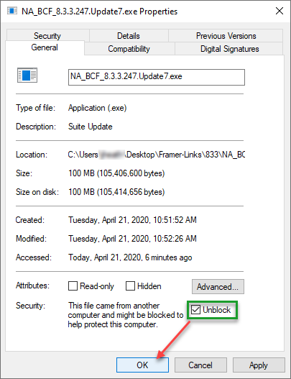Click into the file name text field

point(157,77)
